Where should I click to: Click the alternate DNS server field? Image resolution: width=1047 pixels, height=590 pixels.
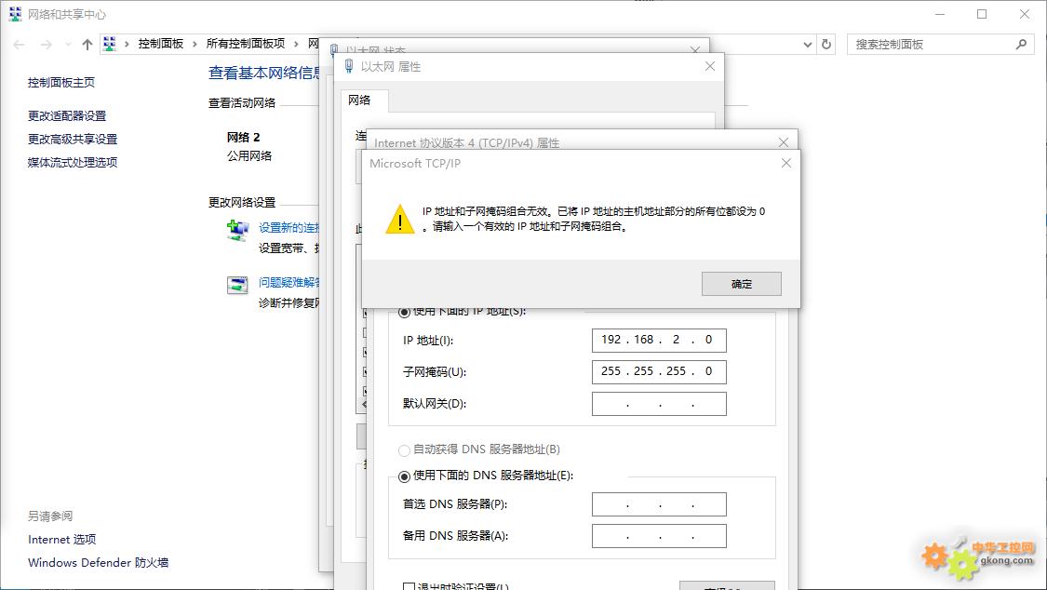tap(658, 536)
